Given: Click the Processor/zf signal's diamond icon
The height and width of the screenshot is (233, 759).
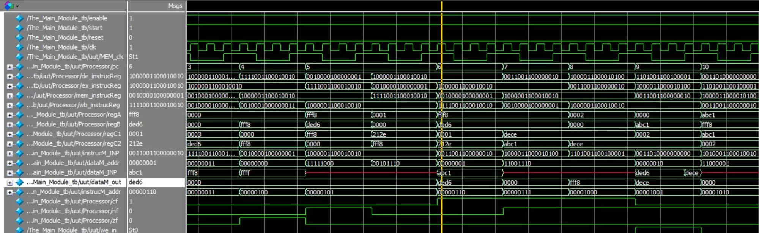Looking at the screenshot, I should pyautogui.click(x=19, y=221).
